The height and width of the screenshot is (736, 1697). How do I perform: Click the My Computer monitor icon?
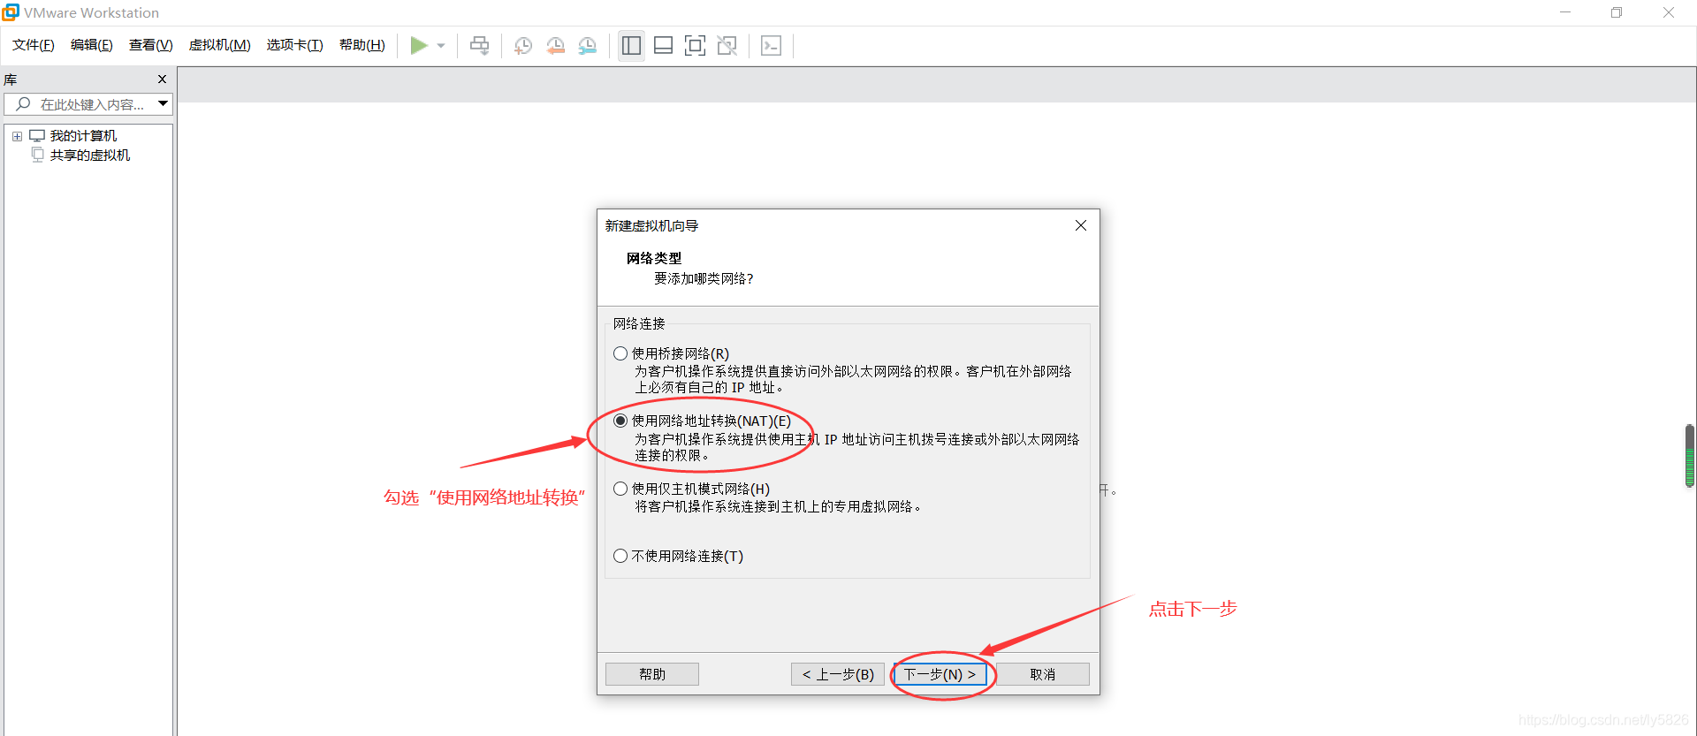pos(37,135)
